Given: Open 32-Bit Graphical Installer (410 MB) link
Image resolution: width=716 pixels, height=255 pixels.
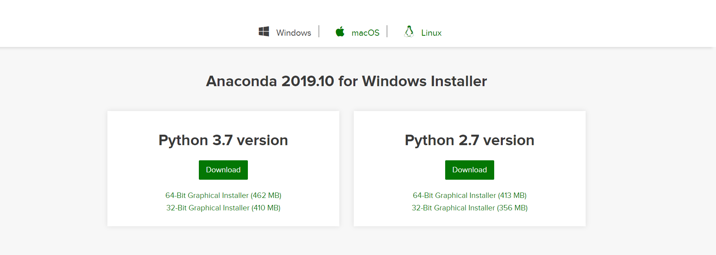Looking at the screenshot, I should pyautogui.click(x=223, y=208).
